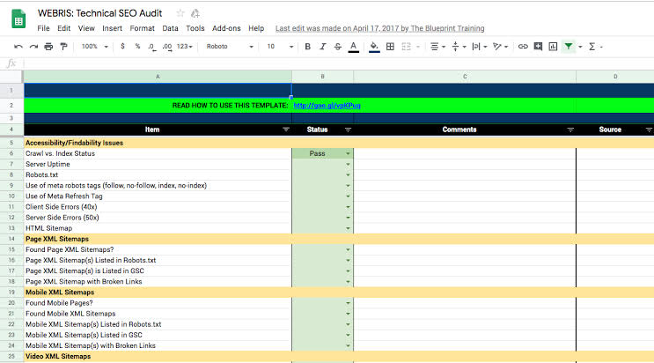654x363 pixels.
Task: Select the Robots.txt cell
Action: 158,174
